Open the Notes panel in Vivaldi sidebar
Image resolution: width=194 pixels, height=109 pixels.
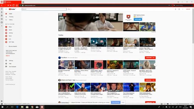2,15
